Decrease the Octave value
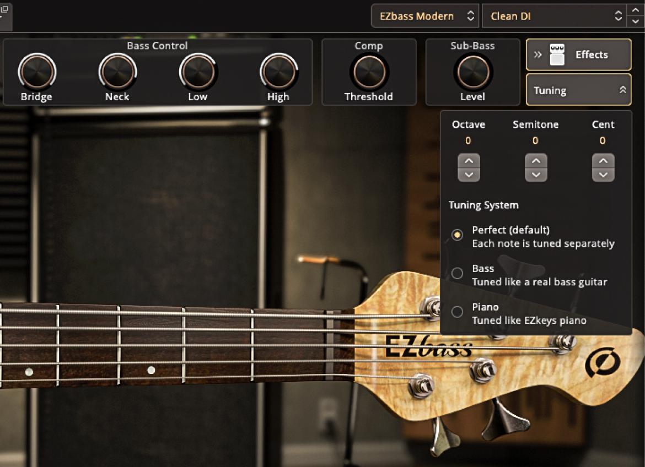Viewport: 645px width, 467px height. [469, 175]
